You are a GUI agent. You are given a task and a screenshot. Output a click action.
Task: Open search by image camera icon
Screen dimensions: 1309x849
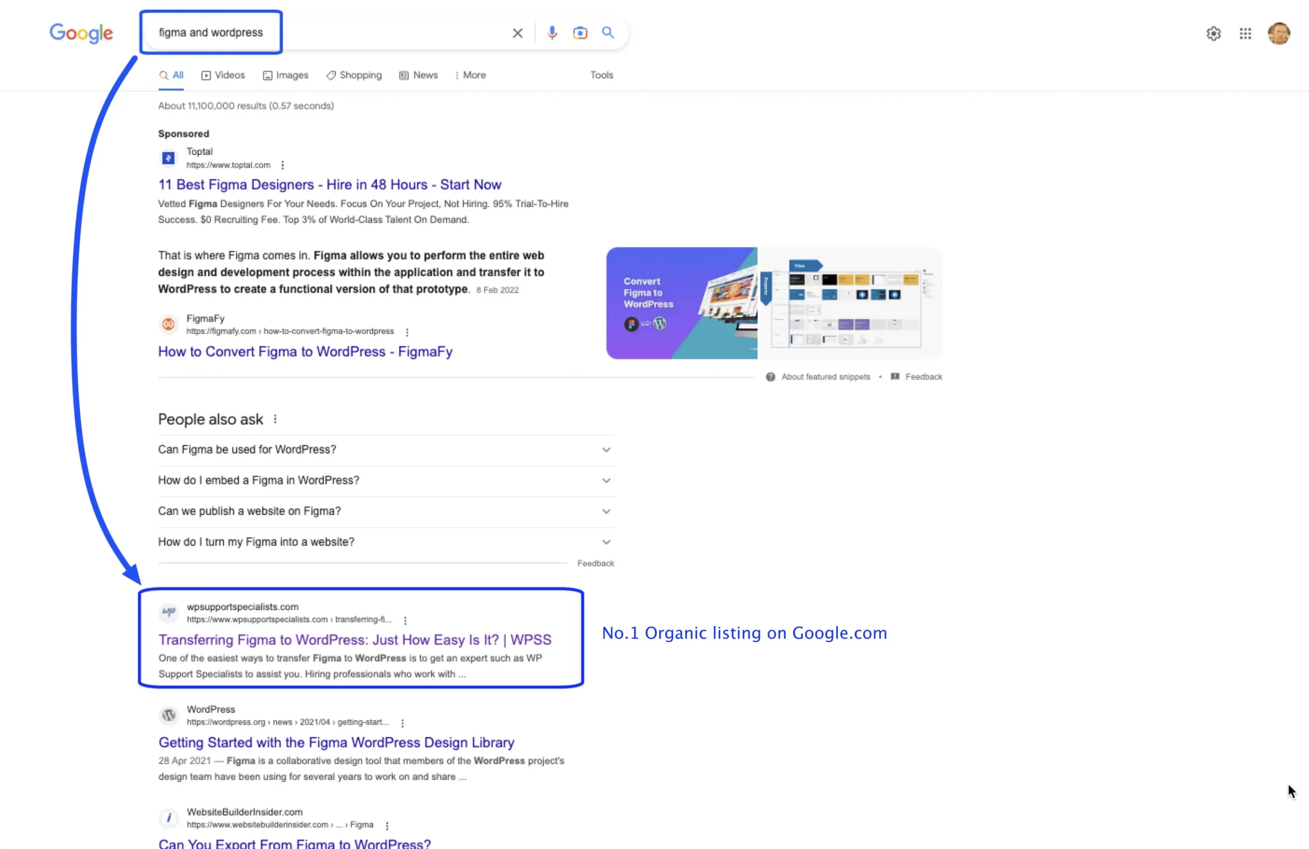click(x=580, y=33)
